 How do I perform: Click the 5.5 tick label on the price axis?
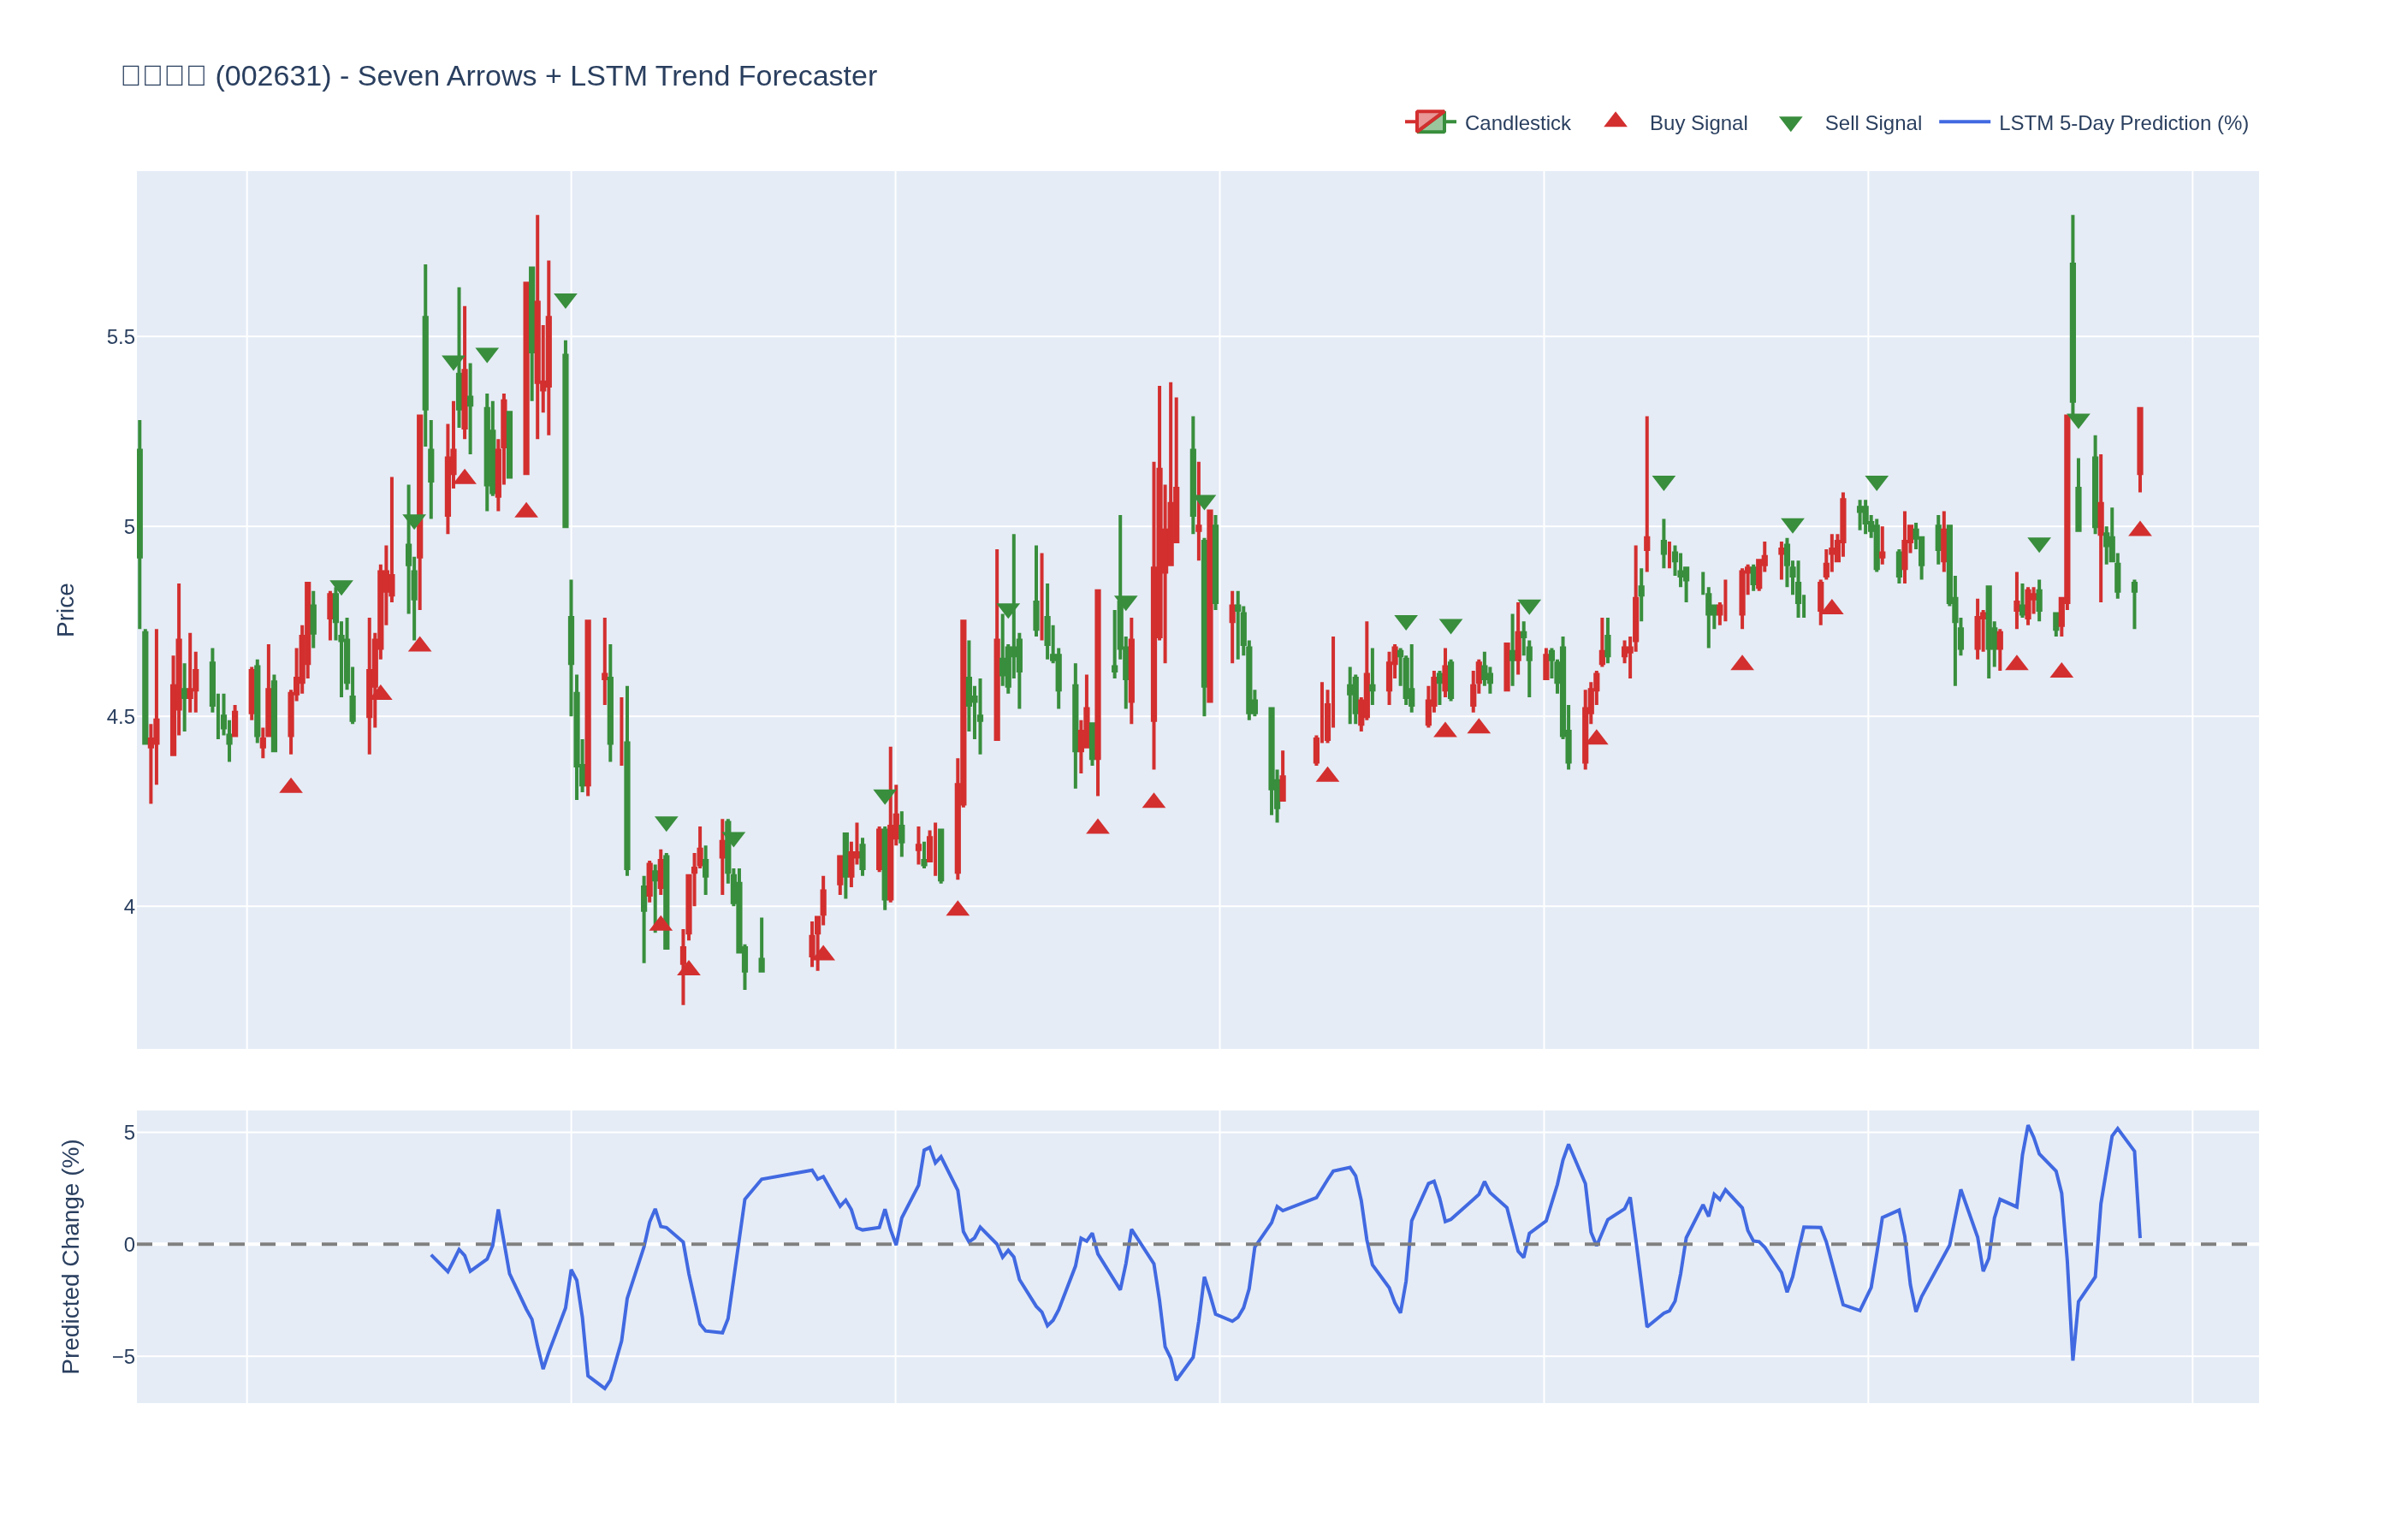pyautogui.click(x=121, y=337)
